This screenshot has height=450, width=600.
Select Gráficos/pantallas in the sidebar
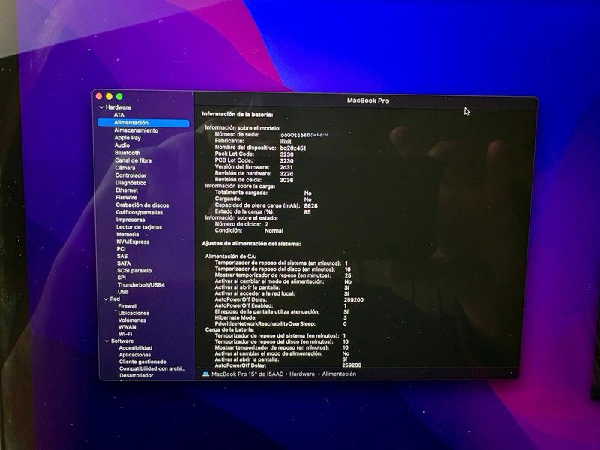[x=139, y=212]
